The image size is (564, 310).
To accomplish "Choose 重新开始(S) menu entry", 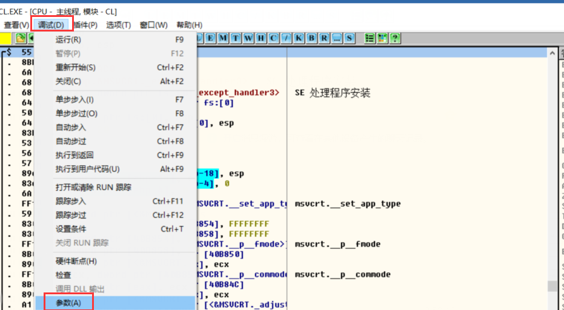I will [x=115, y=67].
